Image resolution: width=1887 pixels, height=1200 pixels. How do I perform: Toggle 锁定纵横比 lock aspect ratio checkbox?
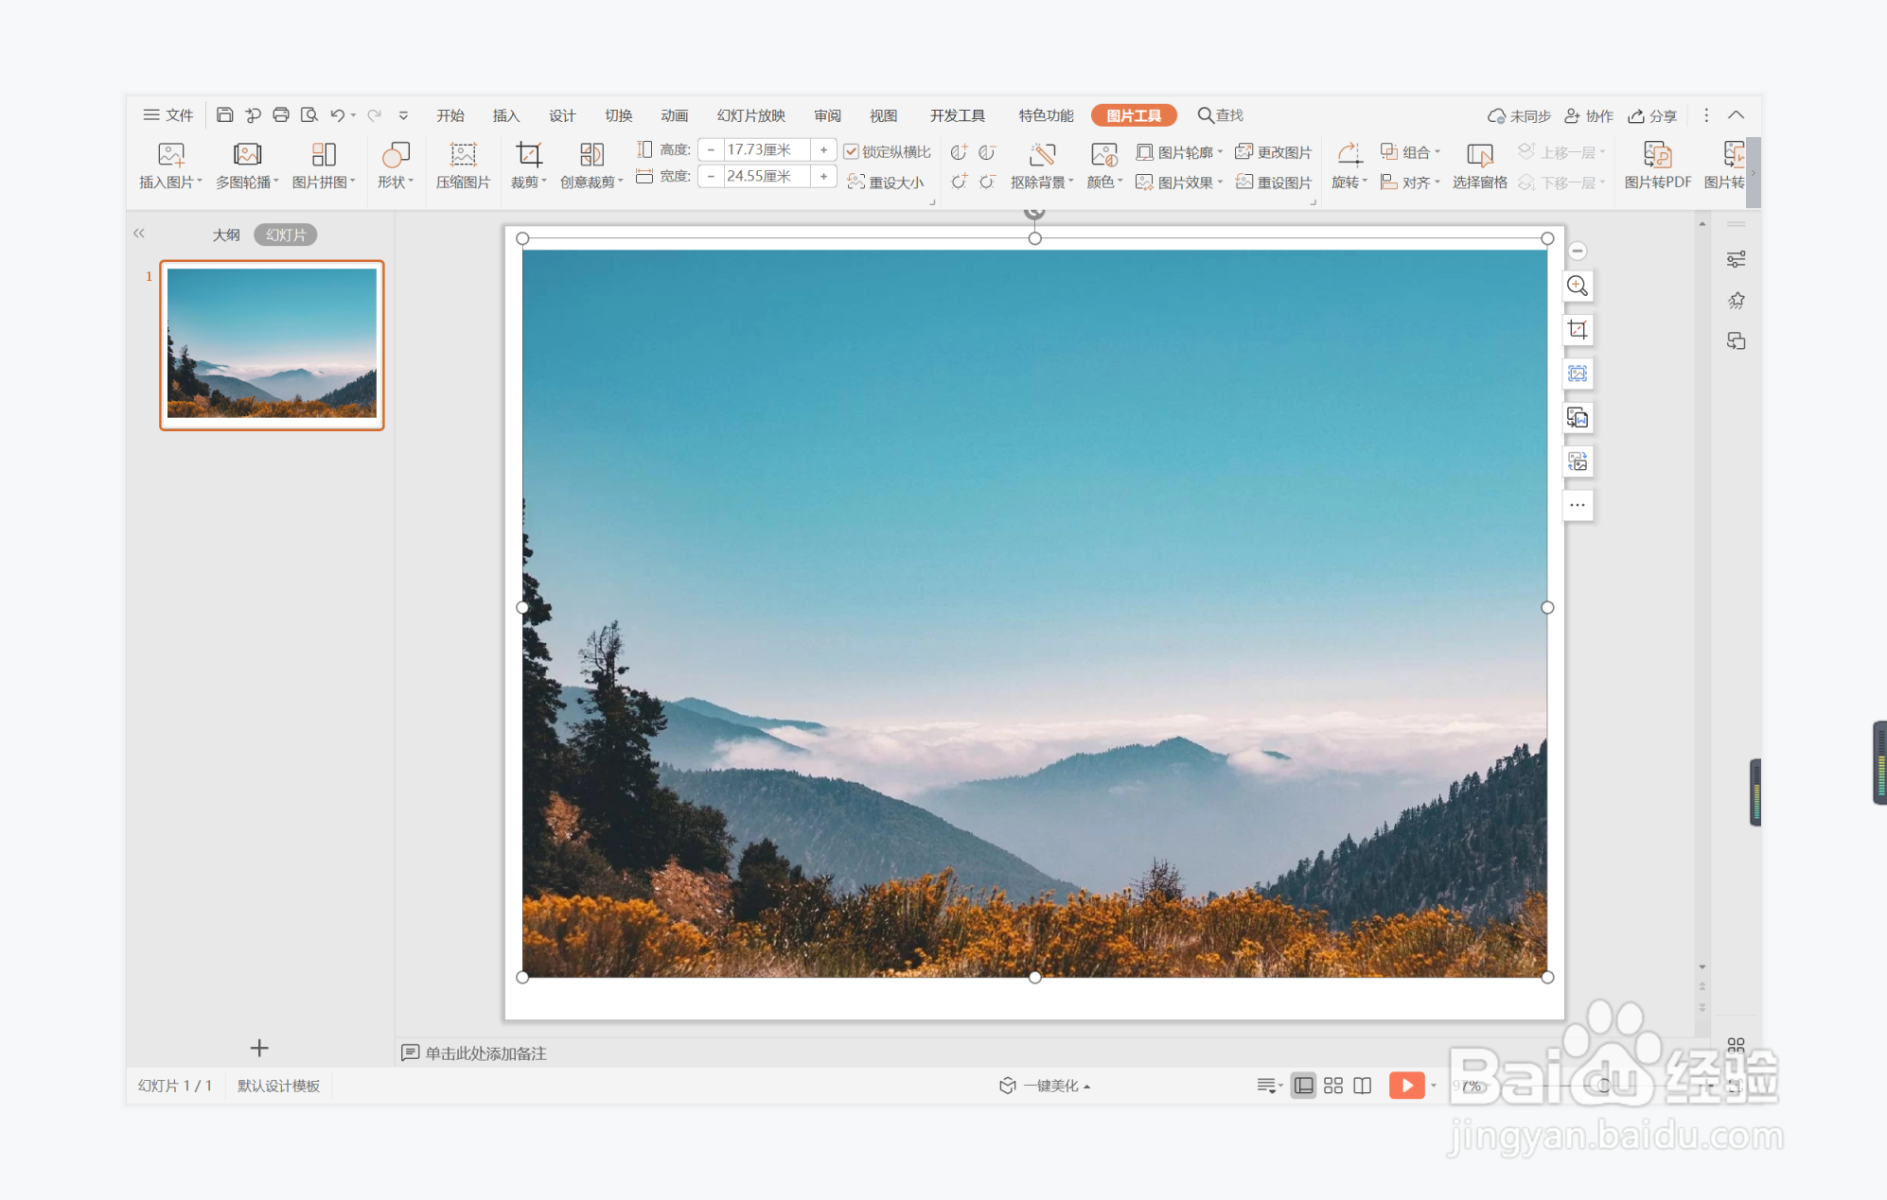coord(851,152)
